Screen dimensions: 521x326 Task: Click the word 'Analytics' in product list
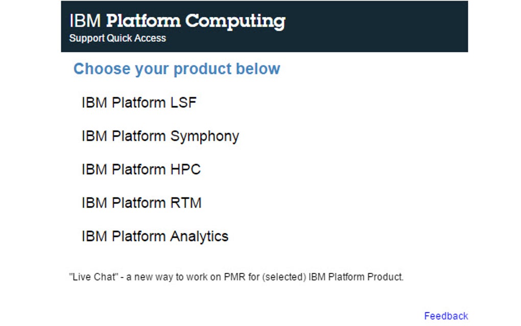point(199,237)
